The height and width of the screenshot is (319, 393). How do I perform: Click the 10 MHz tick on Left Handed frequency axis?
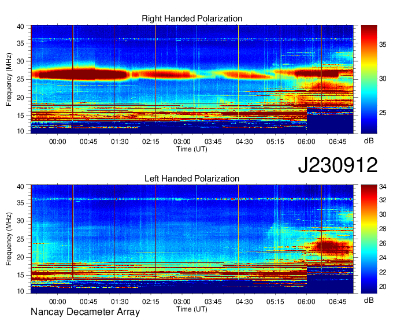[x=21, y=291]
